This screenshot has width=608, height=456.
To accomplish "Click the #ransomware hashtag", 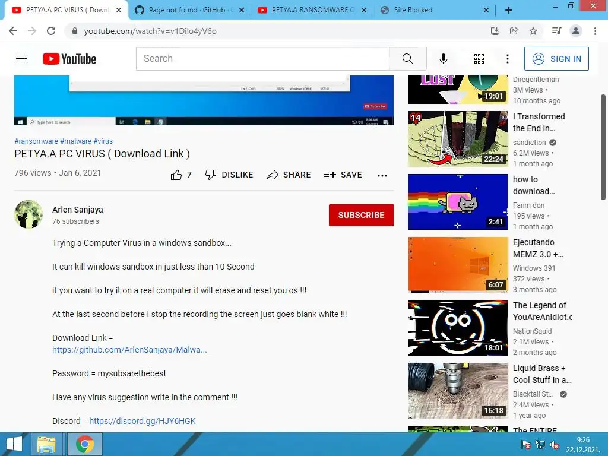I will [36, 141].
